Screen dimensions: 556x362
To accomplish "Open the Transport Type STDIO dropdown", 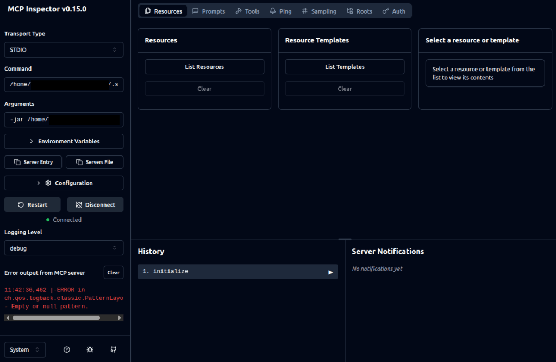I will (64, 49).
